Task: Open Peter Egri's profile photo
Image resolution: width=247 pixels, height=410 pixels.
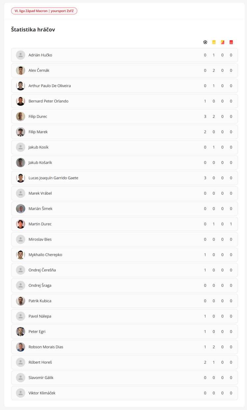Action: [x=20, y=332]
